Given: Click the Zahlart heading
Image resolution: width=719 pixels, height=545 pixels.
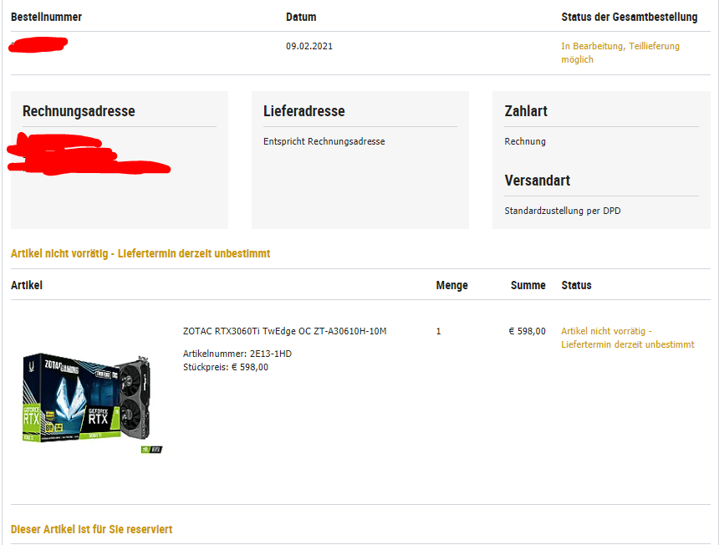Looking at the screenshot, I should point(526,111).
